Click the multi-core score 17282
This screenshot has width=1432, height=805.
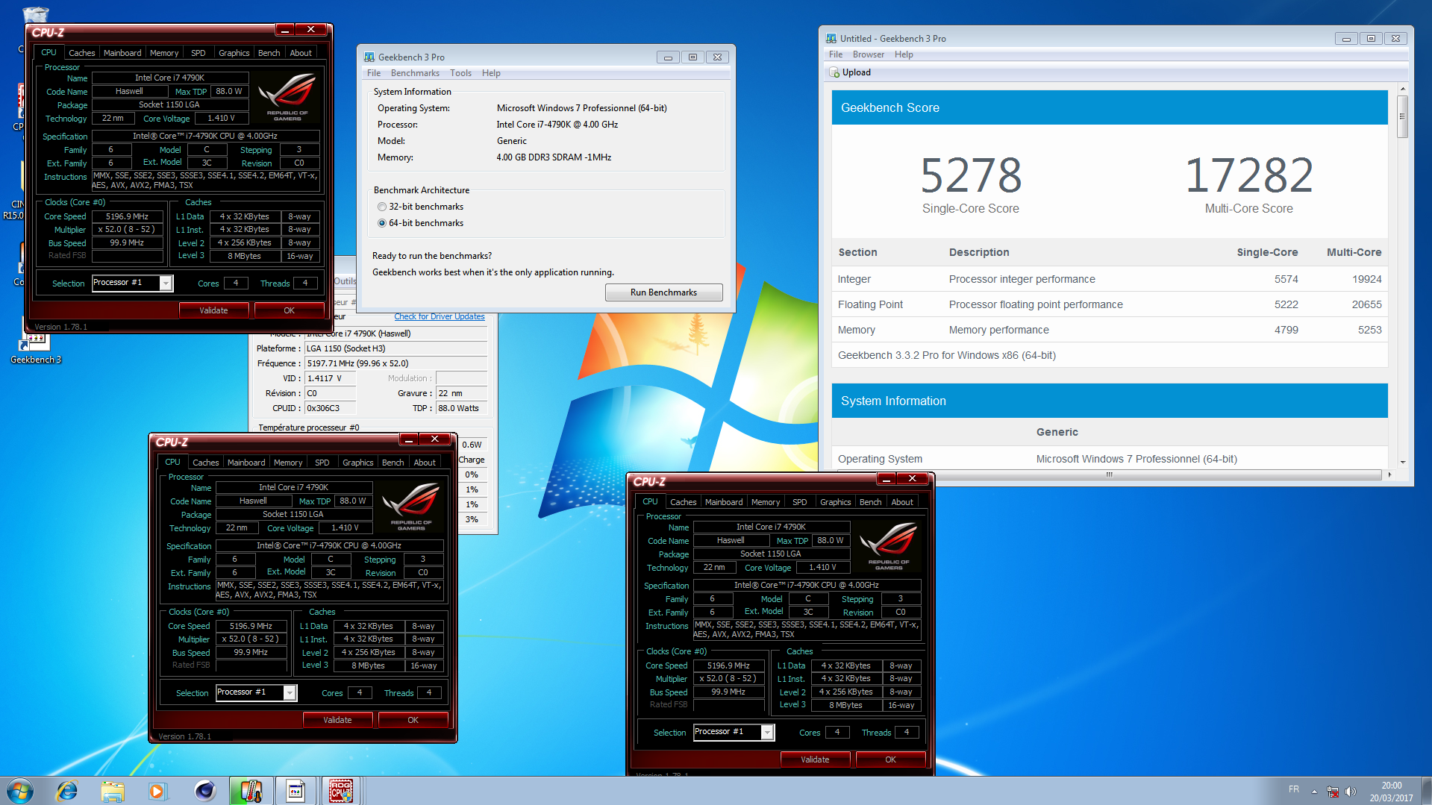(x=1249, y=176)
